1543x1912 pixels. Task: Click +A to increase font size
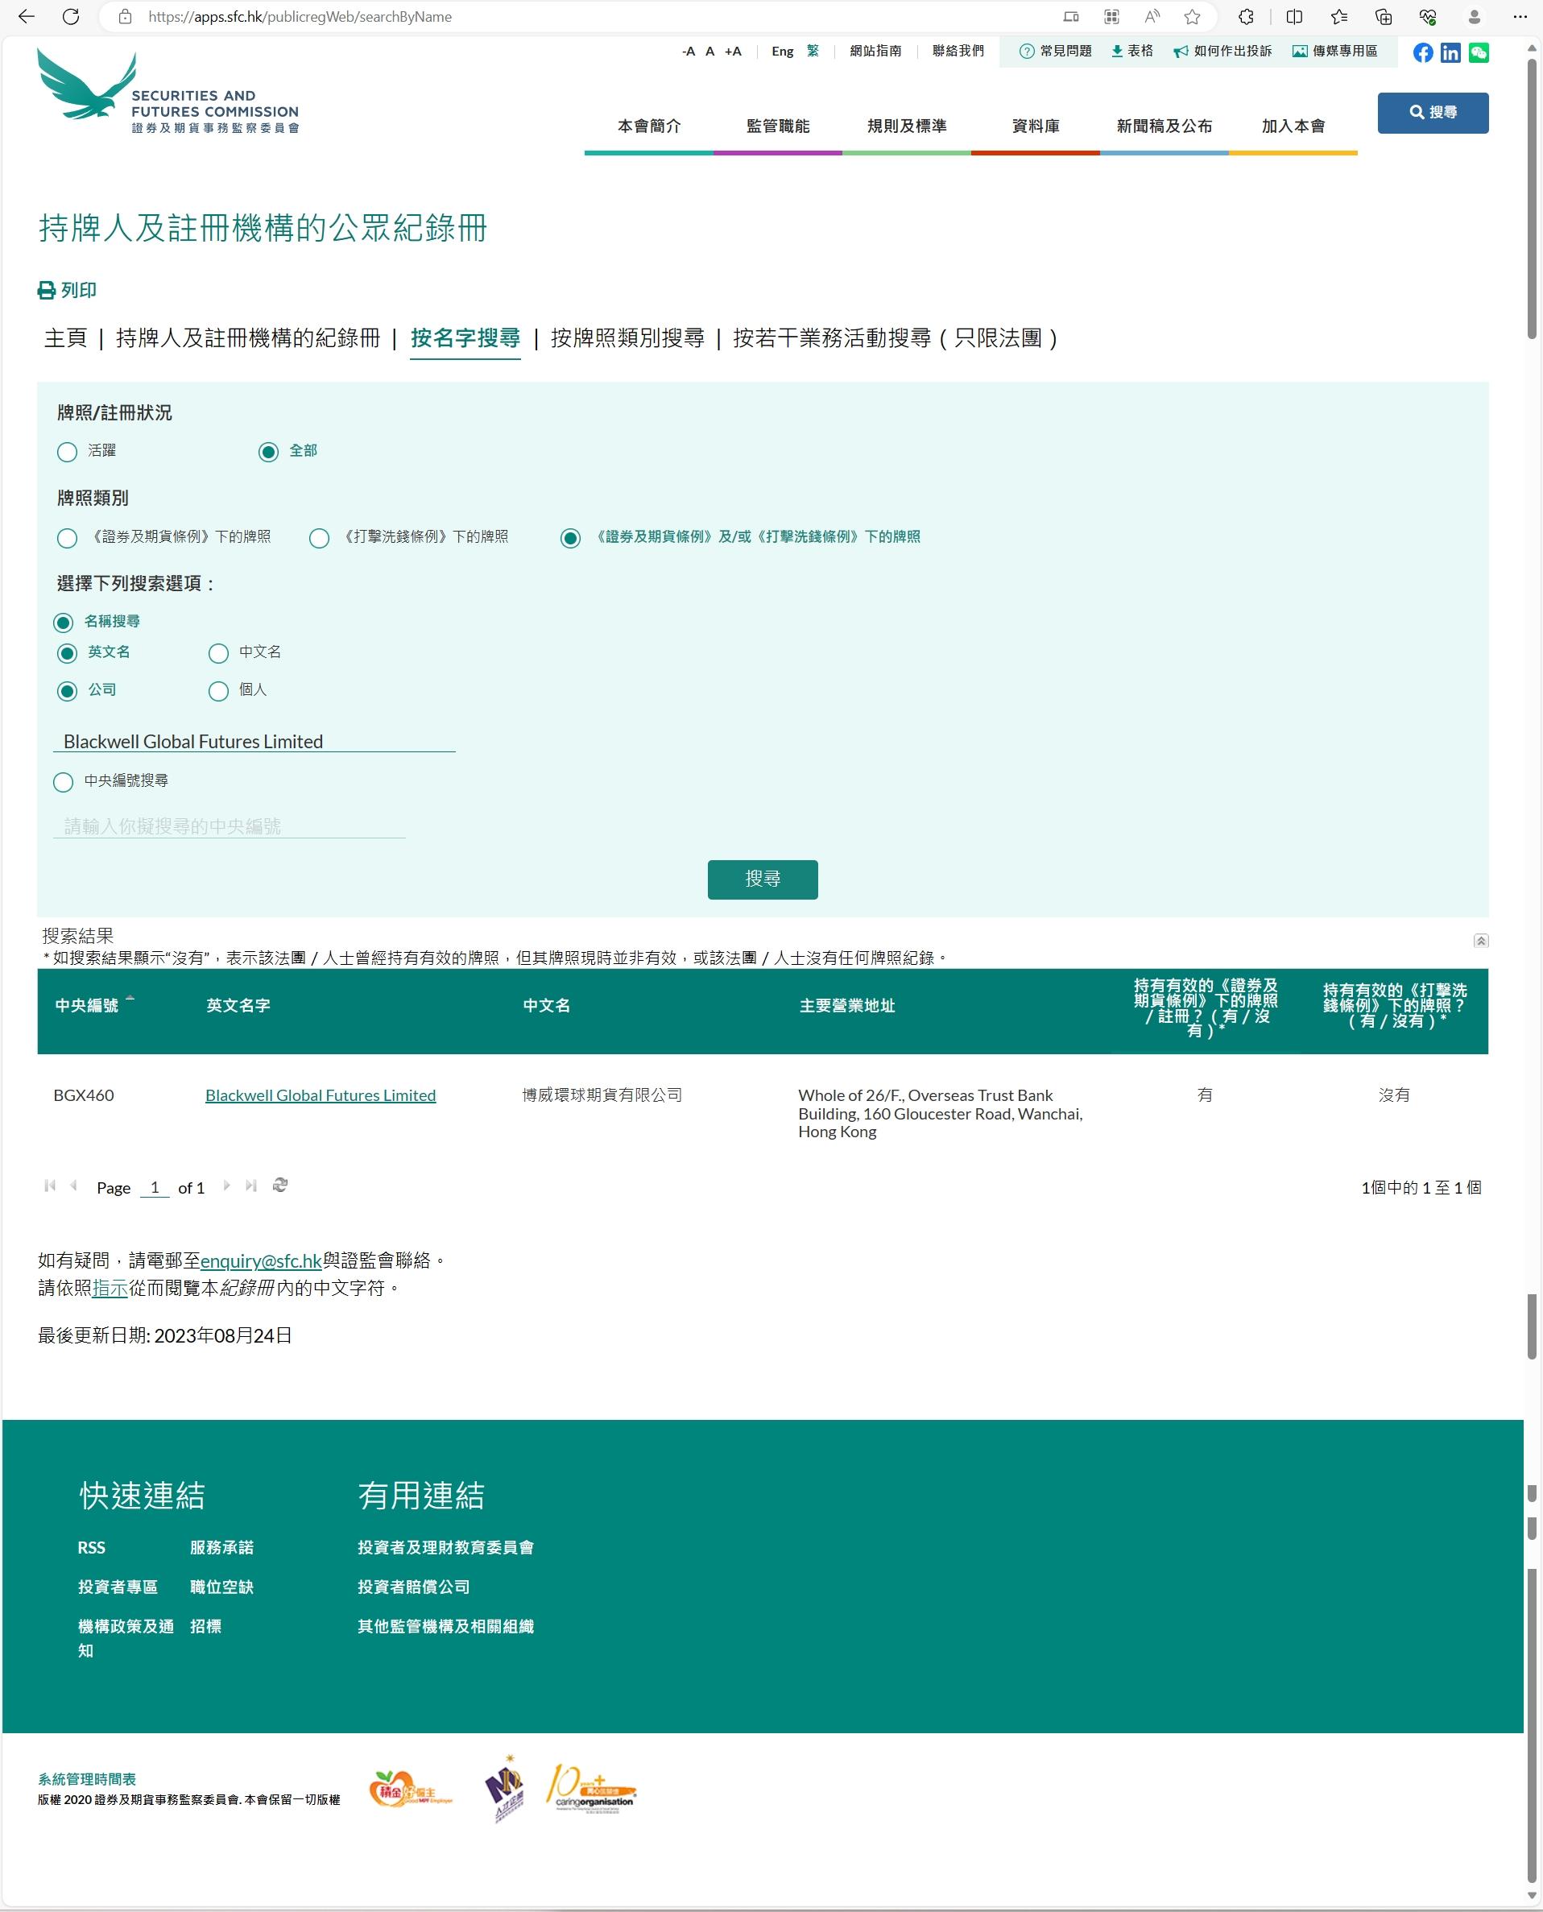pyautogui.click(x=732, y=52)
